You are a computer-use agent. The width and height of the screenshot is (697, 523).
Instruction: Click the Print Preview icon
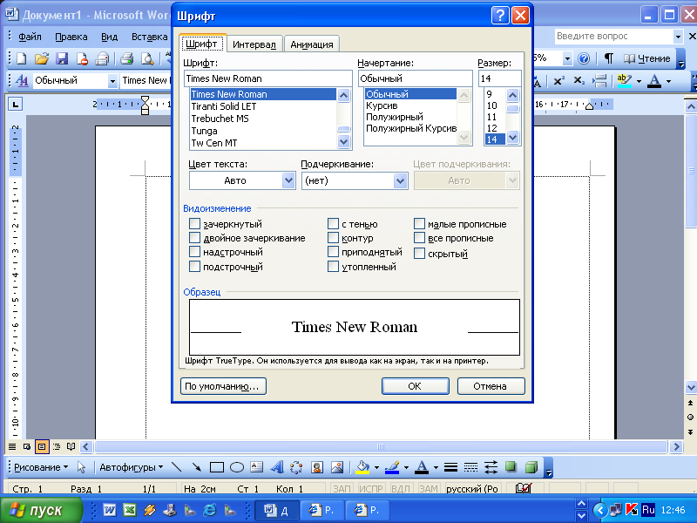coord(147,58)
